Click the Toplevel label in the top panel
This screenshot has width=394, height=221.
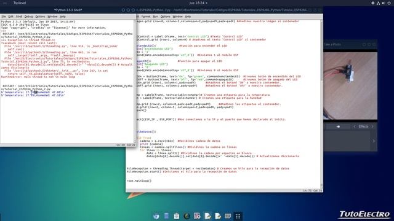[x=20, y=3]
